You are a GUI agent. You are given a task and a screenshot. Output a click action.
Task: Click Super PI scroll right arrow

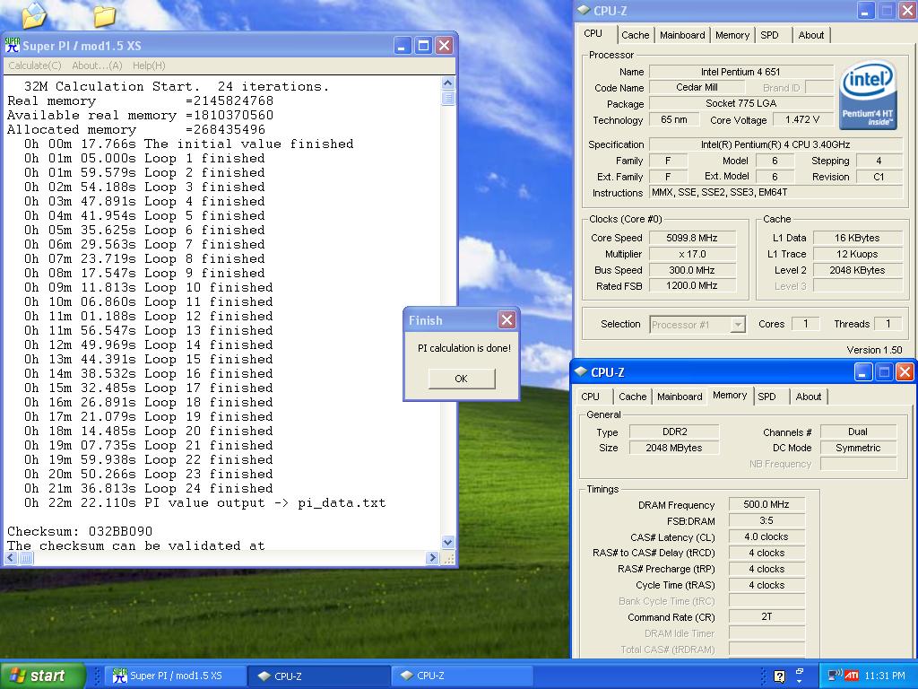coord(432,558)
